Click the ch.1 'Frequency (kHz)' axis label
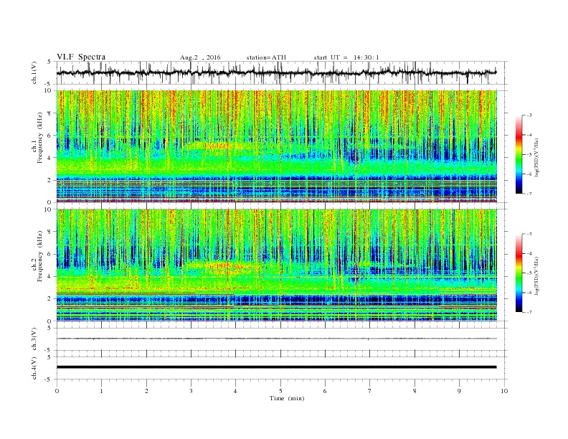The height and width of the screenshot is (439, 568). coord(40,138)
